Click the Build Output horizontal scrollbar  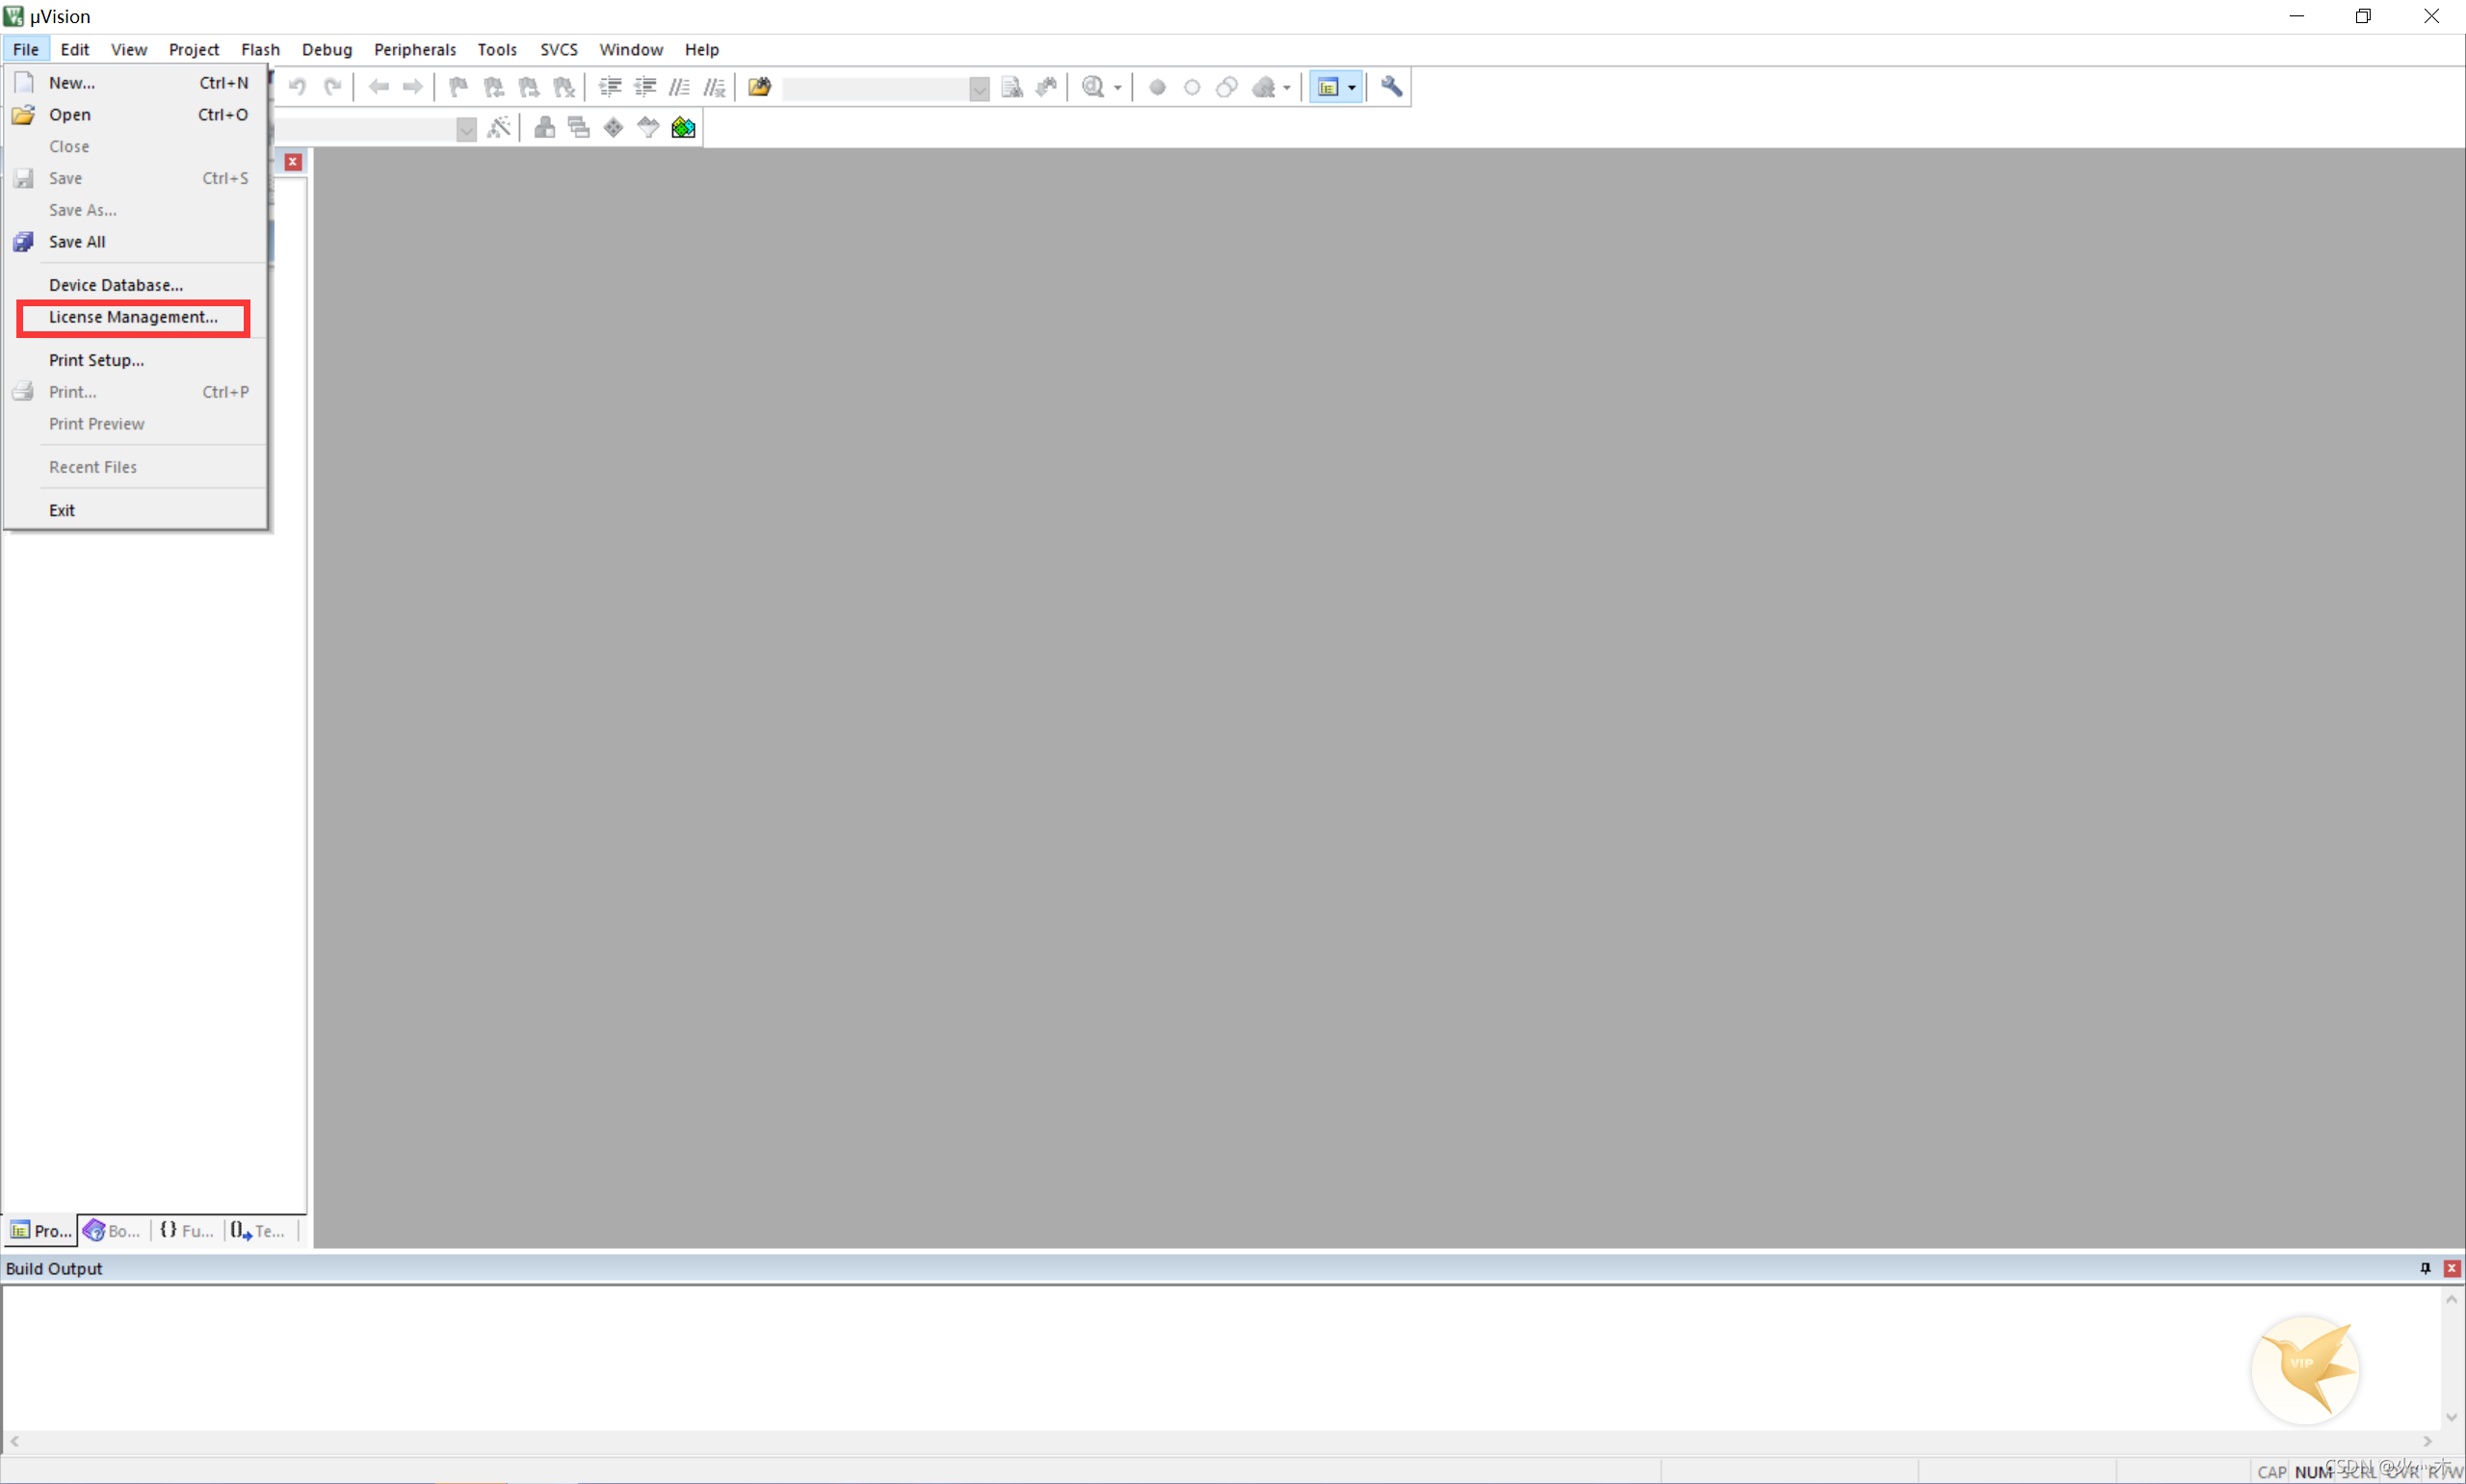click(x=1220, y=1441)
